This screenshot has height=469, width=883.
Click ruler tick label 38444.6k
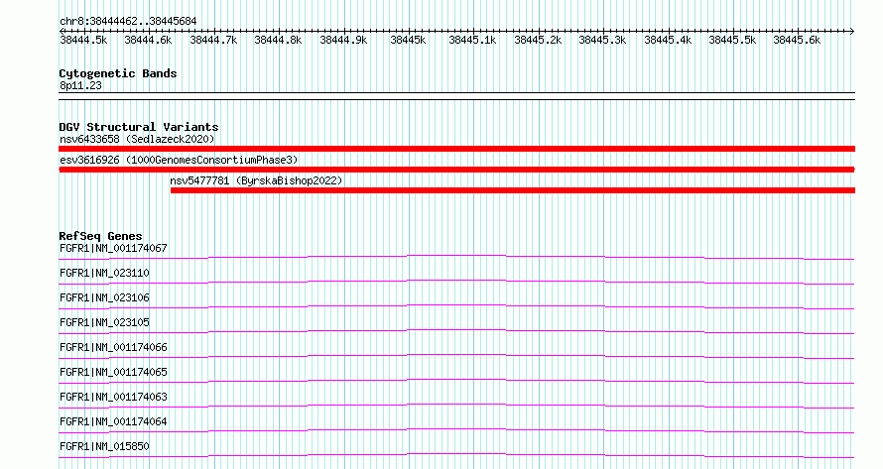tap(148, 40)
